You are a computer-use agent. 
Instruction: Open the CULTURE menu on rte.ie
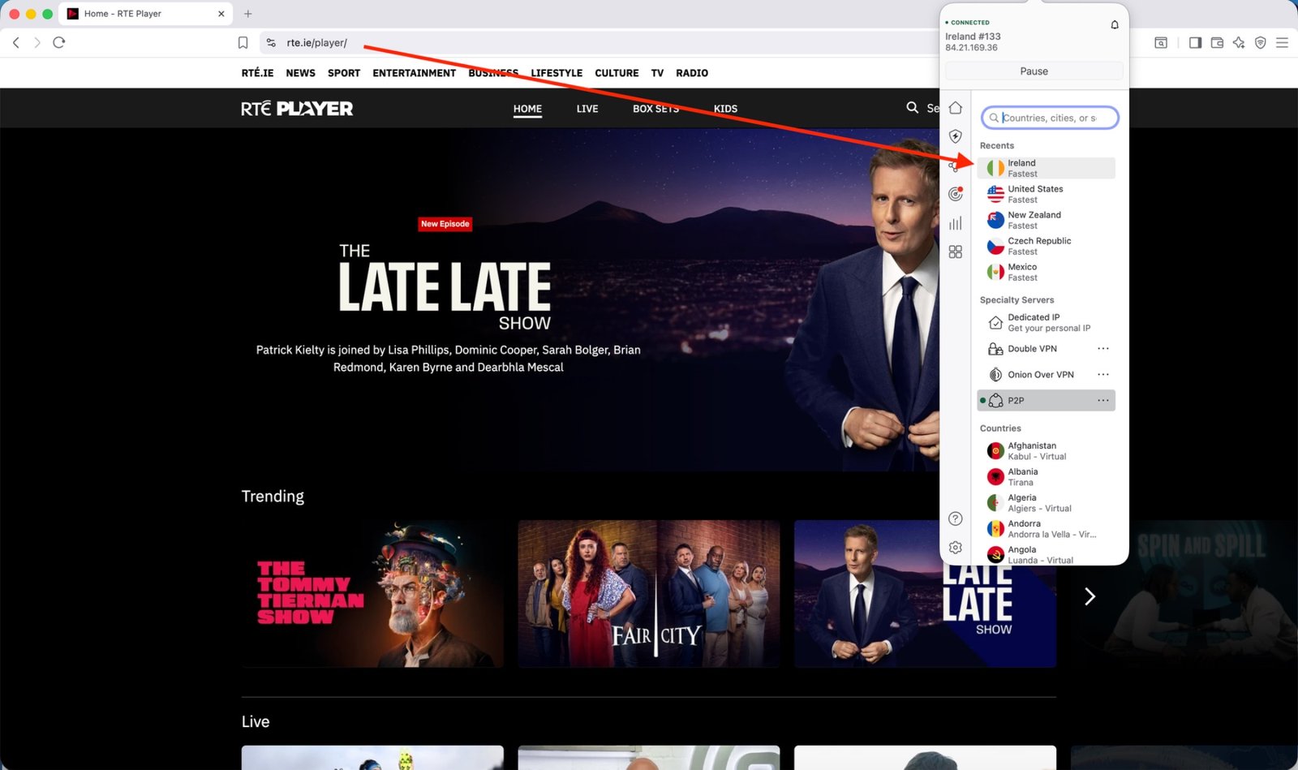pyautogui.click(x=616, y=73)
